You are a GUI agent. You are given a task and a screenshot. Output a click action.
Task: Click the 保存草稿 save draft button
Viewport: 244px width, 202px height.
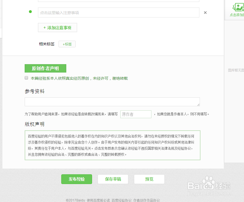[113, 179]
